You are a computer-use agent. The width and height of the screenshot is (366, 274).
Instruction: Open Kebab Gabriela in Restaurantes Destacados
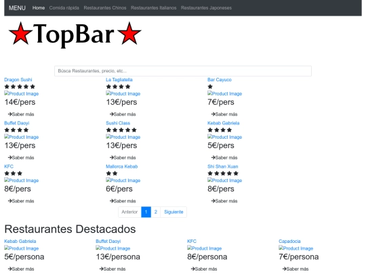[x=20, y=241]
